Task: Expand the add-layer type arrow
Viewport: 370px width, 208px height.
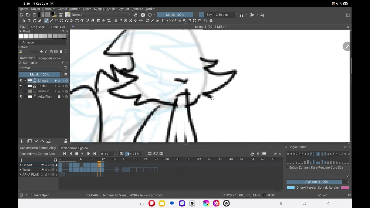Action: [x=25, y=141]
